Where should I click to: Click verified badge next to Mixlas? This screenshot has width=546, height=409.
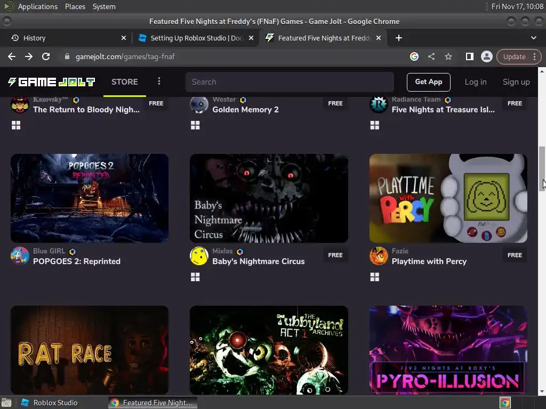240,251
